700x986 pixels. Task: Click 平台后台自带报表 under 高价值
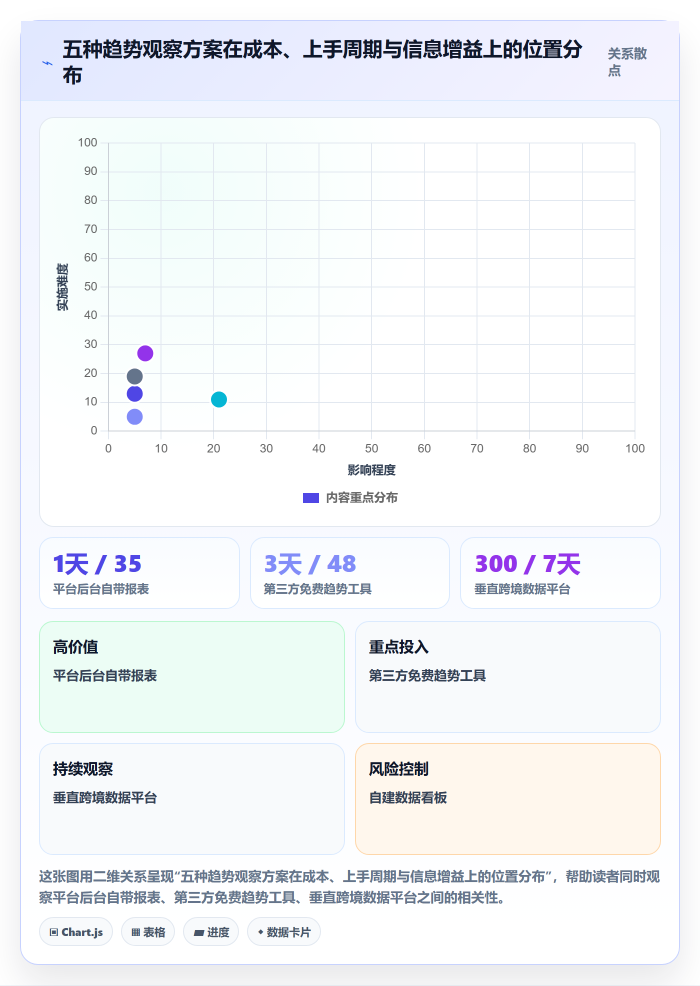point(105,676)
